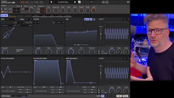The image size is (174, 98).
Task: Click the MIX Pan knob
Action: pyautogui.click(x=81, y=51)
